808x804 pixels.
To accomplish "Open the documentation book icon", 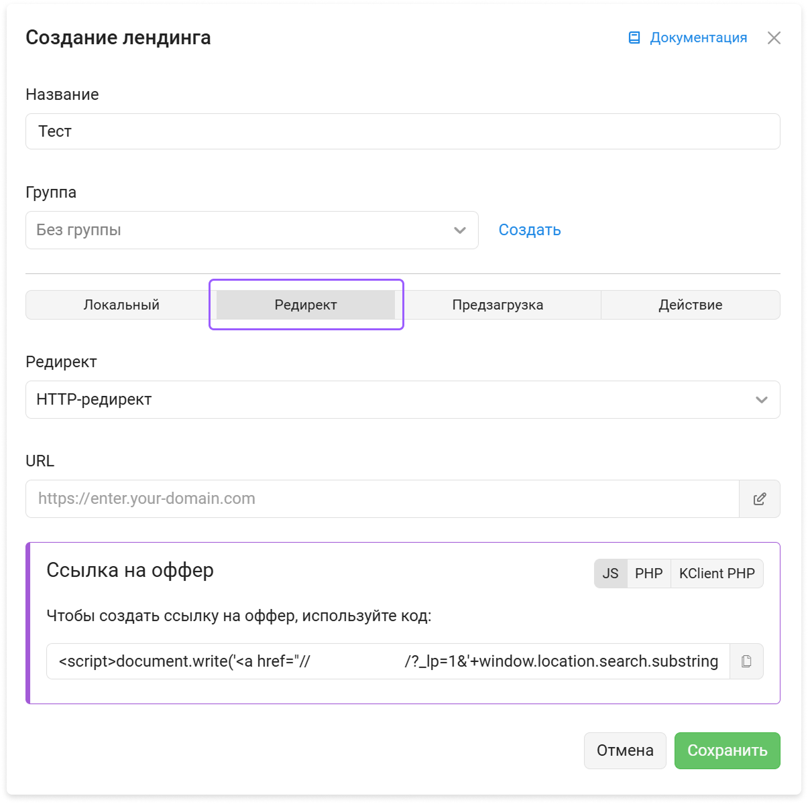I will (x=634, y=38).
